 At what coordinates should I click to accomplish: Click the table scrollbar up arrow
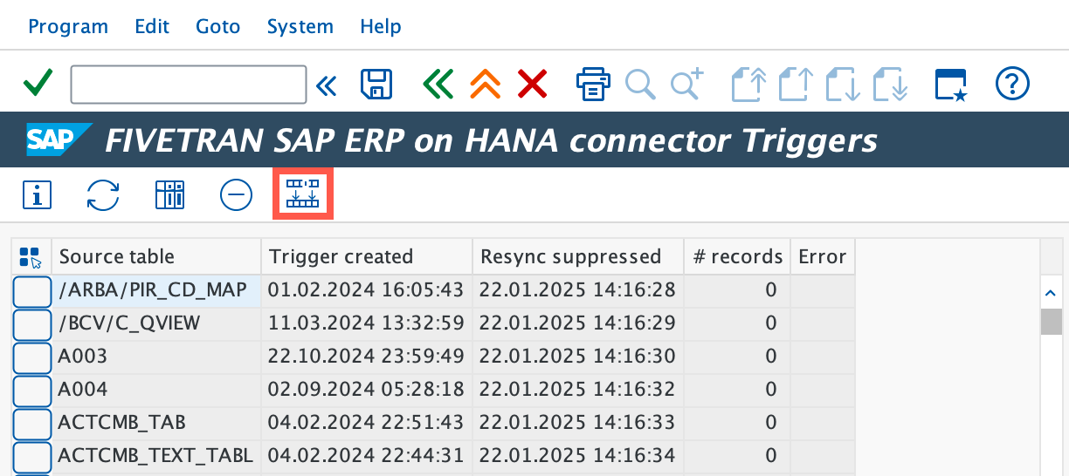pos(1051,292)
